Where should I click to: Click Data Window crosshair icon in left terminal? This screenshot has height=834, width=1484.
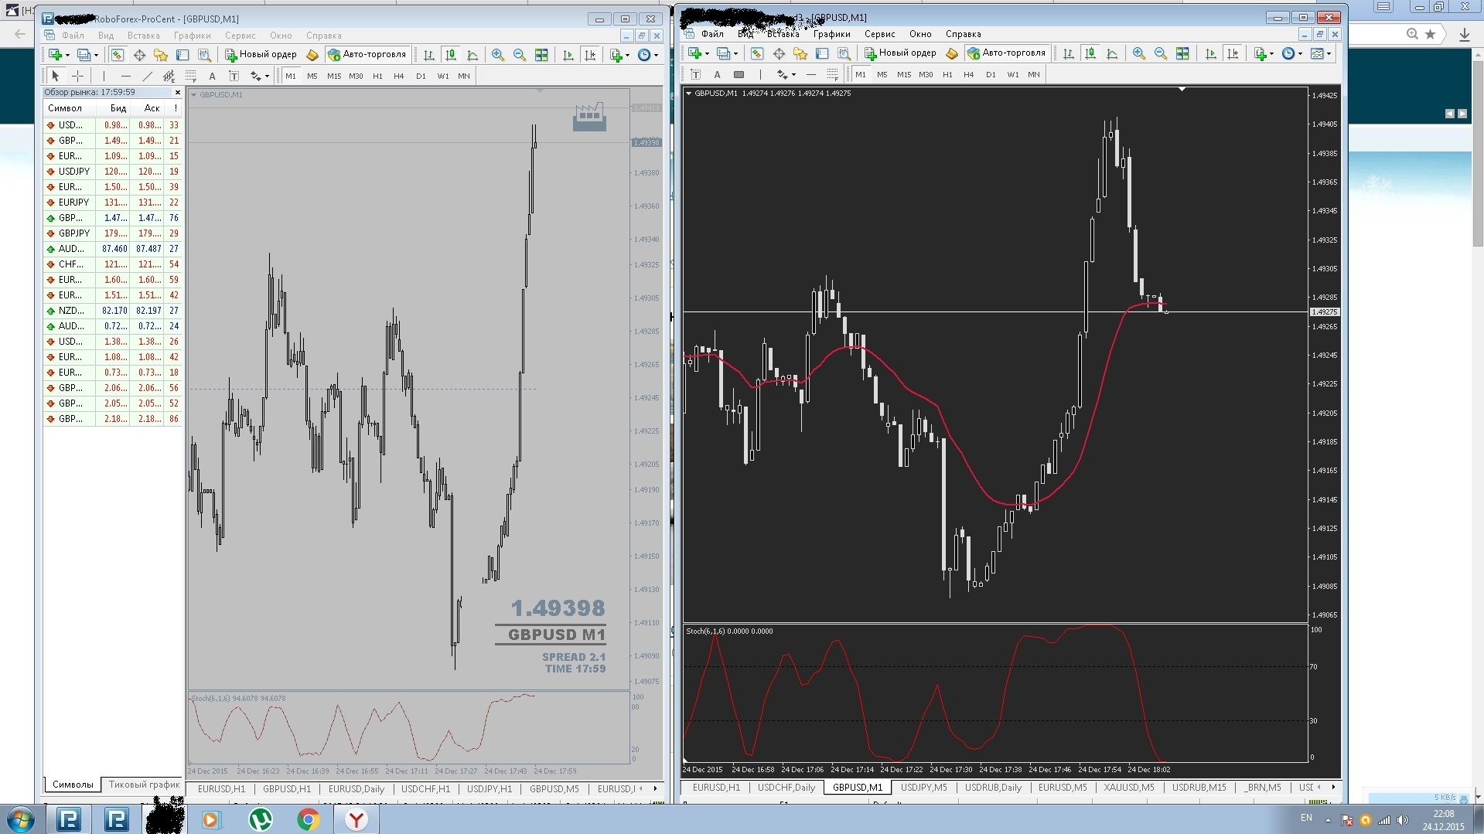139,55
